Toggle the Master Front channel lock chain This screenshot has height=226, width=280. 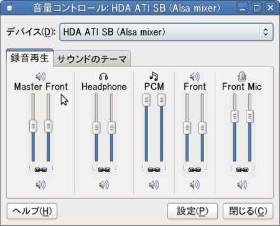pos(40,169)
